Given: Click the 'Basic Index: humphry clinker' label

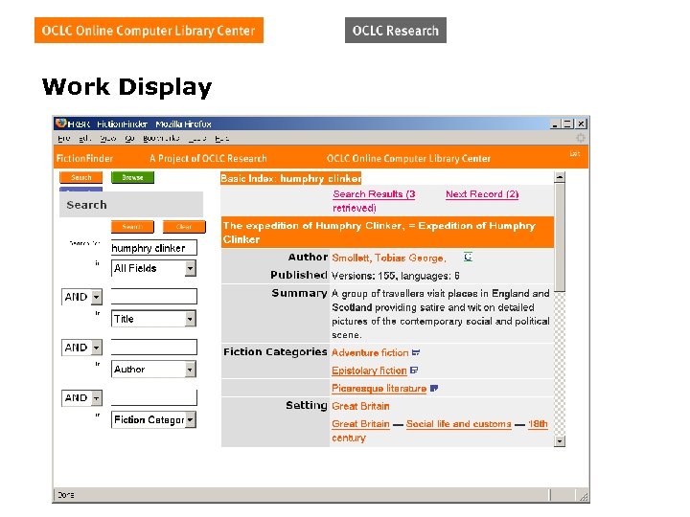Looking at the screenshot, I should (x=291, y=178).
